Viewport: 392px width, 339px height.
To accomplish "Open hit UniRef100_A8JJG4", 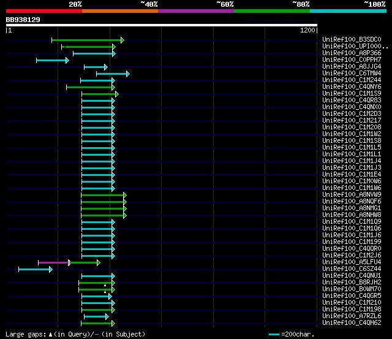I will 352,67.
